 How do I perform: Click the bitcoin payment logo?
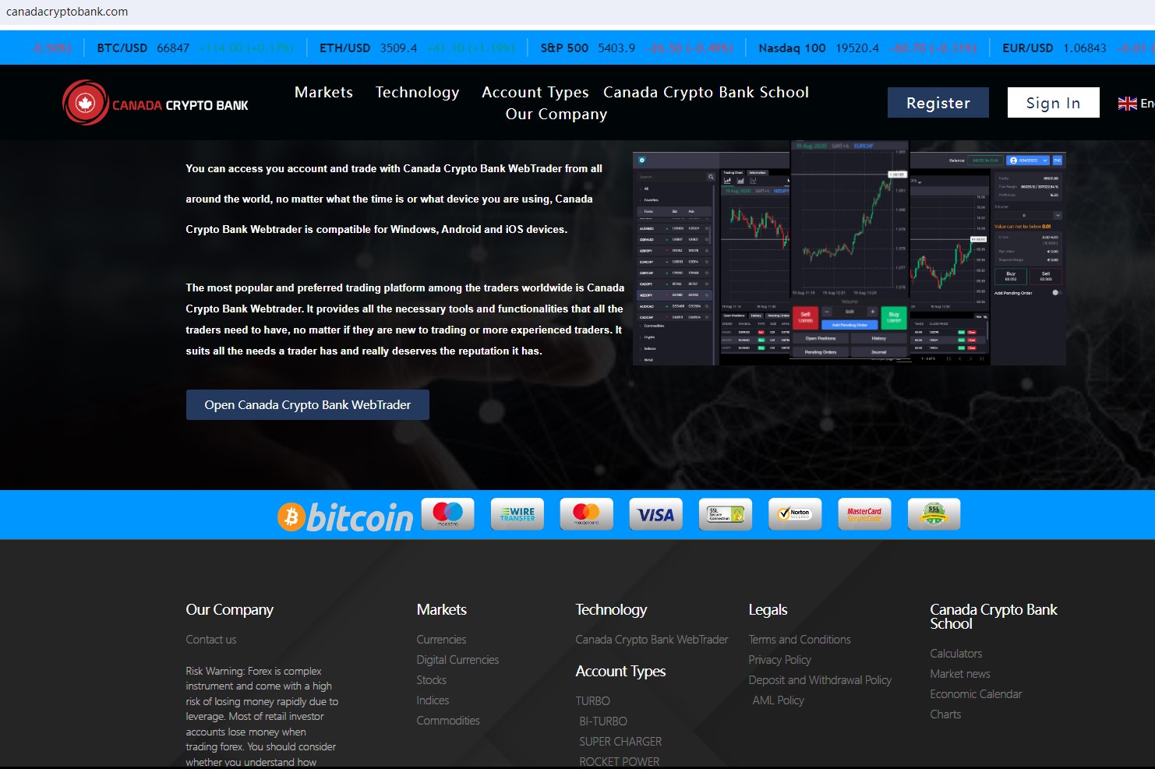[x=345, y=517]
